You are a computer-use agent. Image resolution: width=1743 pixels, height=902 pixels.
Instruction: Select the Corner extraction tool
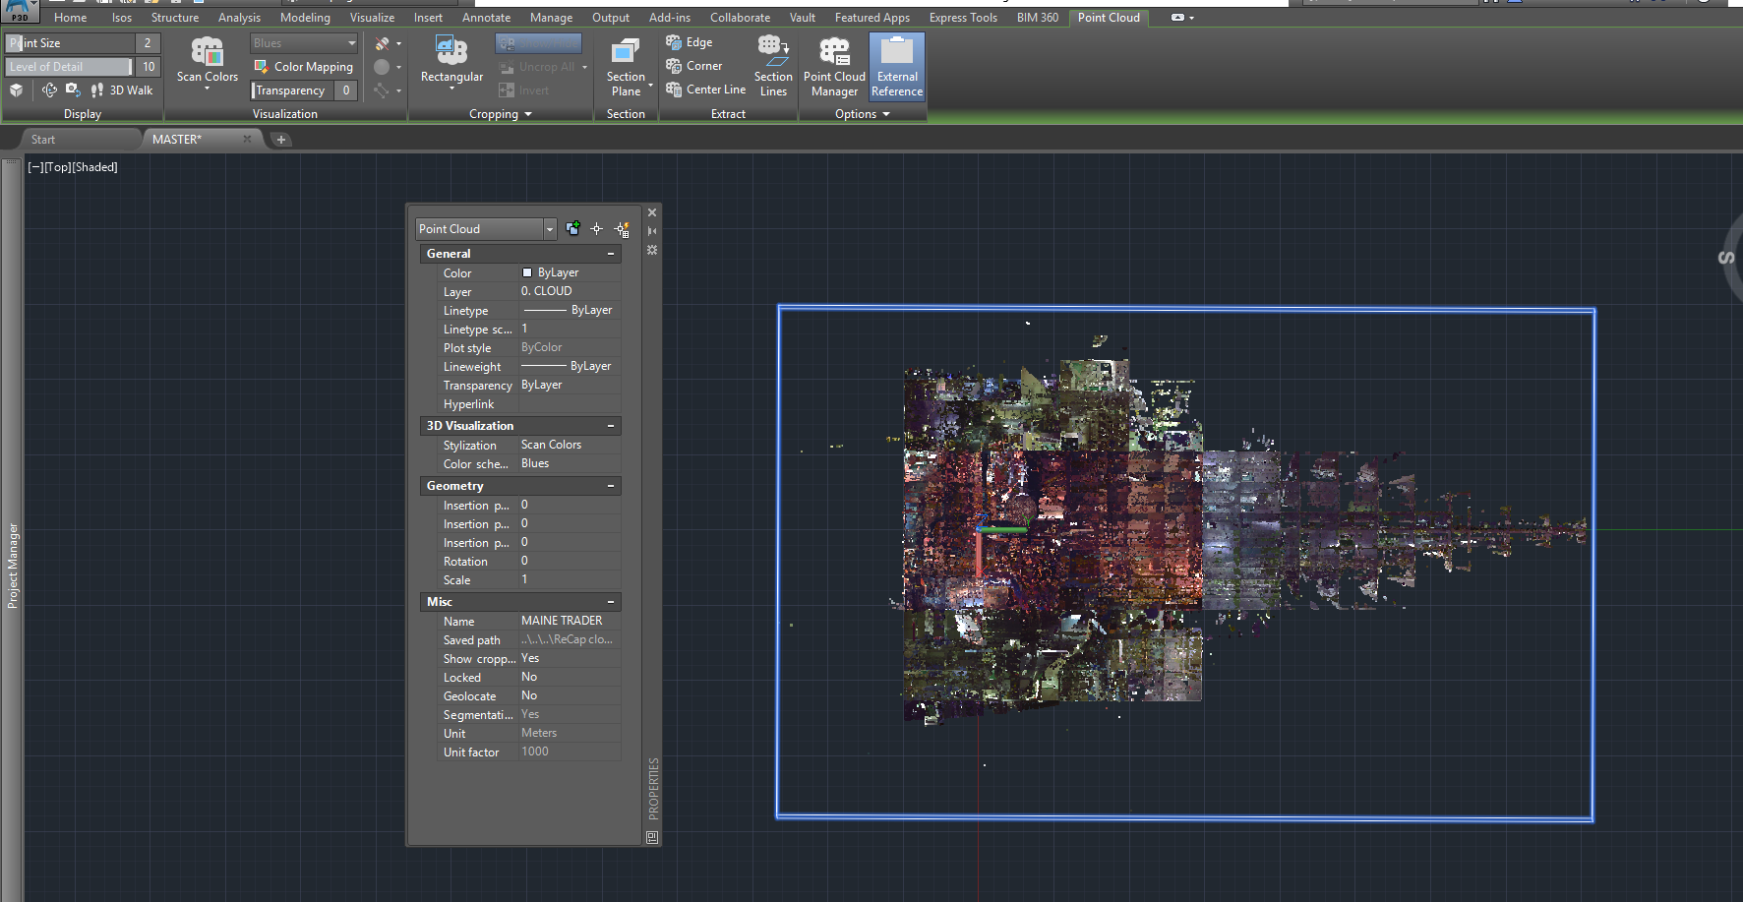693,66
